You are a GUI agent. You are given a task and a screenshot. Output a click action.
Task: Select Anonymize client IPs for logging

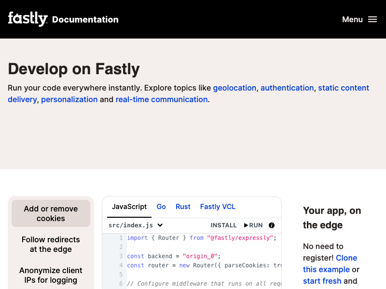tap(51, 275)
